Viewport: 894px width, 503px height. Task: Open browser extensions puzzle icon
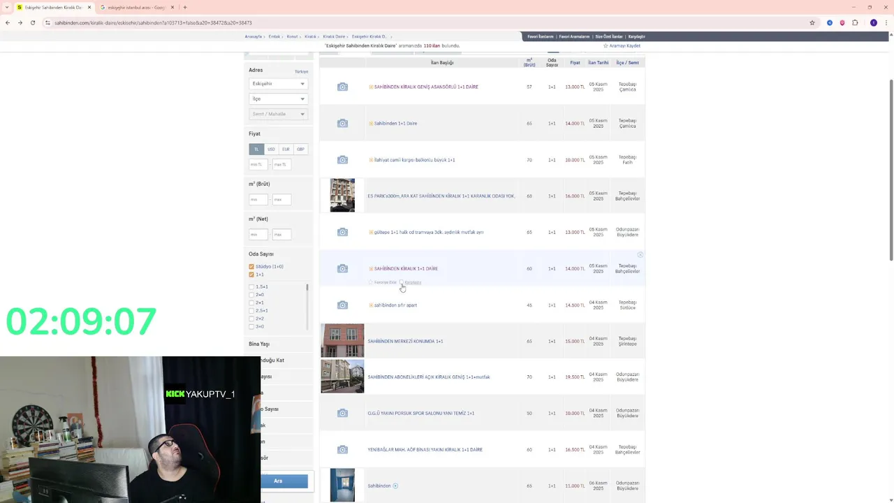pyautogui.click(x=855, y=22)
